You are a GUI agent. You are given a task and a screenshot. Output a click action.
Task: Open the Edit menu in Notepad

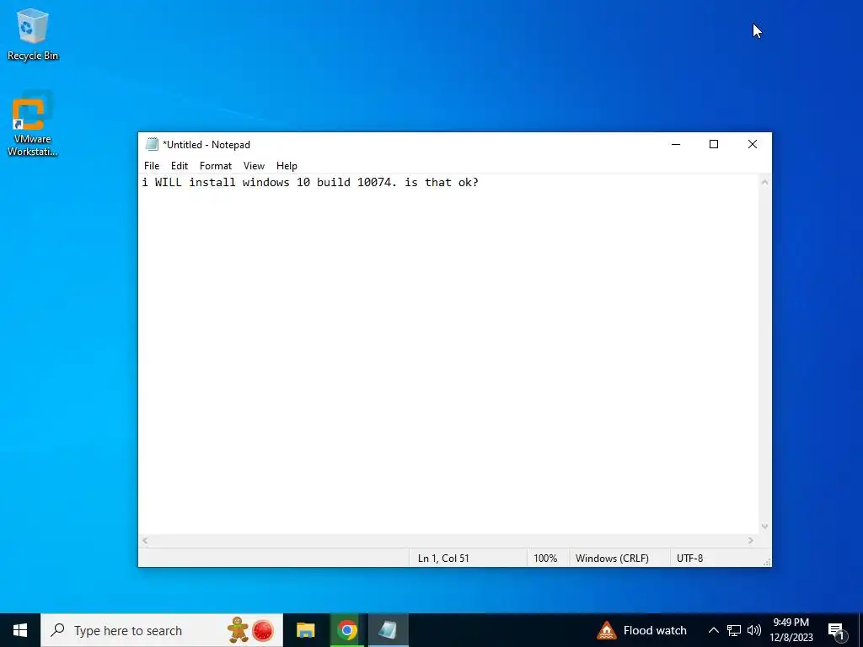click(x=180, y=166)
